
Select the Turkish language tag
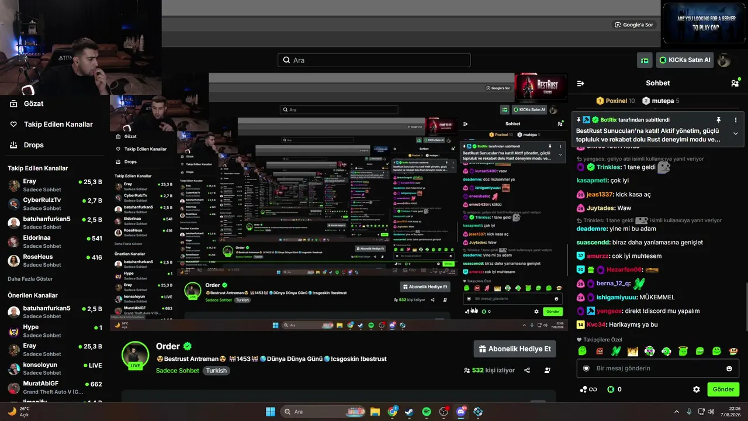coord(216,371)
